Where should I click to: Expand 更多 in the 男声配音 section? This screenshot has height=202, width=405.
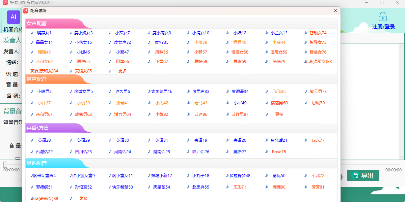(279, 114)
